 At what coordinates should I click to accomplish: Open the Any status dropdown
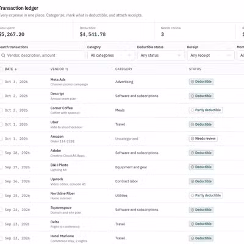click(161, 56)
